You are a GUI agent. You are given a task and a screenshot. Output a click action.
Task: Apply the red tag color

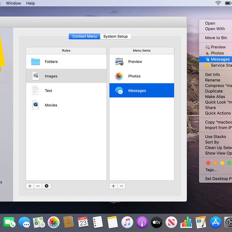[208, 163]
